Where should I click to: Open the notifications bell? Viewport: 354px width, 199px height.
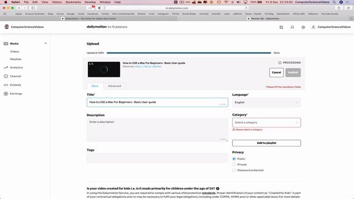tap(292, 27)
